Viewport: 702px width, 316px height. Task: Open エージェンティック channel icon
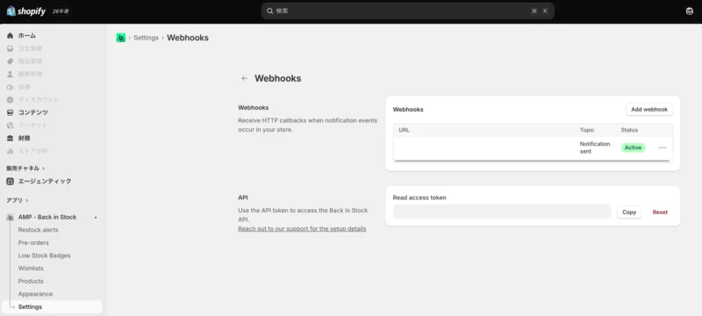coord(10,182)
